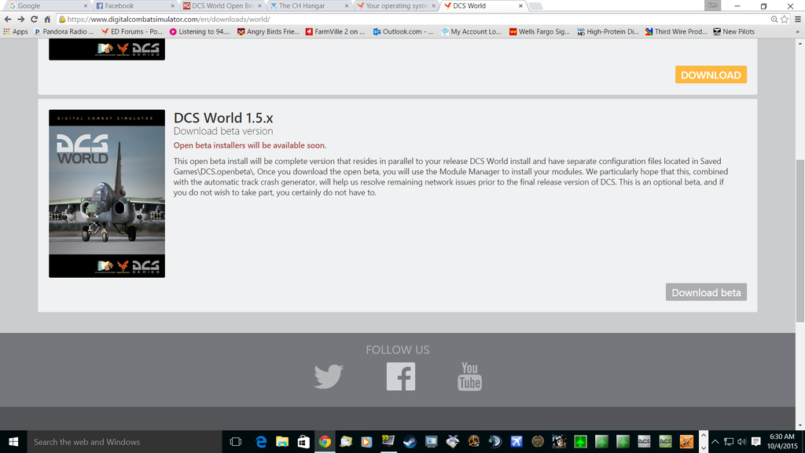Open File Explorer from the taskbar
Image resolution: width=805 pixels, height=453 pixels.
(282, 442)
